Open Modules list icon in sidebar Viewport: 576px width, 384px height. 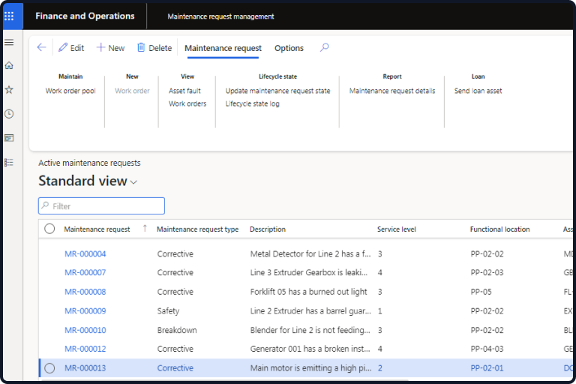click(9, 163)
